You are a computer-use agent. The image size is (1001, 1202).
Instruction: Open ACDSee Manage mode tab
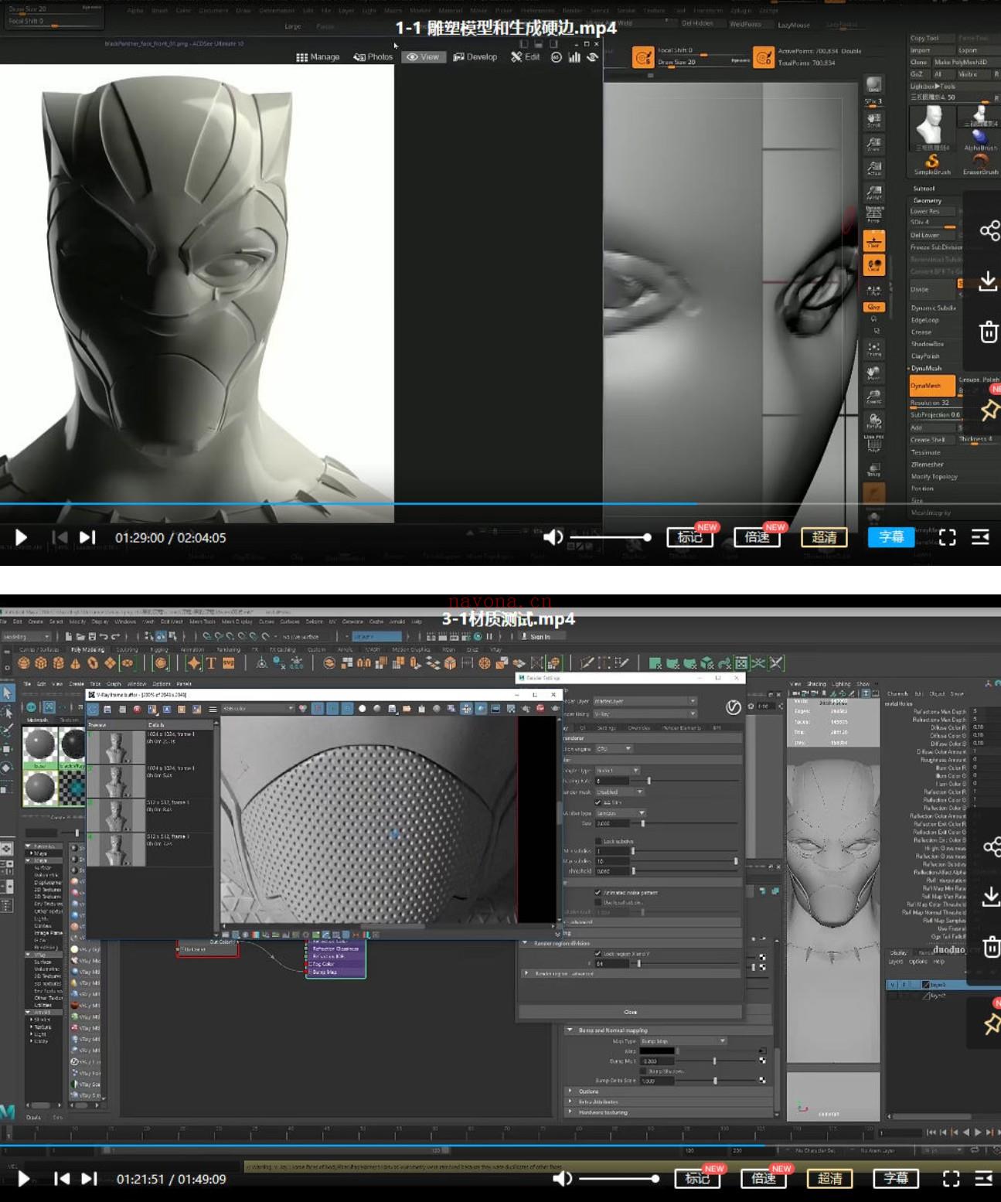[318, 57]
